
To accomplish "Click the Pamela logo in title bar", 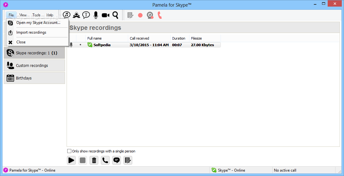I will tap(6, 4).
